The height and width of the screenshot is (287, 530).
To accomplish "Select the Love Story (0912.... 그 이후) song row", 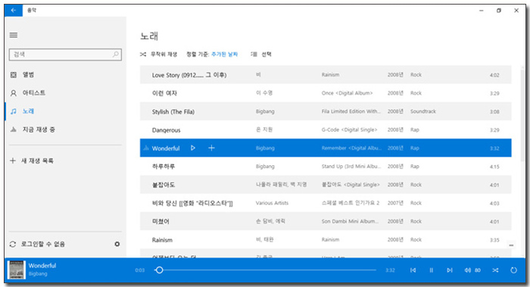I will click(326, 75).
